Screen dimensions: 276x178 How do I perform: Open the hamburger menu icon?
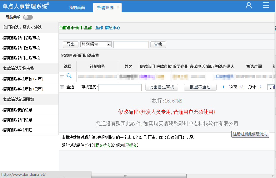[x=266, y=5]
